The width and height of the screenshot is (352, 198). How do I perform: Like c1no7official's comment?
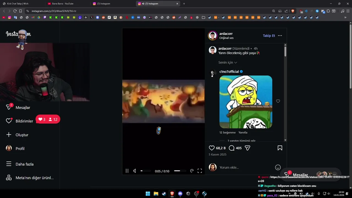coord(278,101)
